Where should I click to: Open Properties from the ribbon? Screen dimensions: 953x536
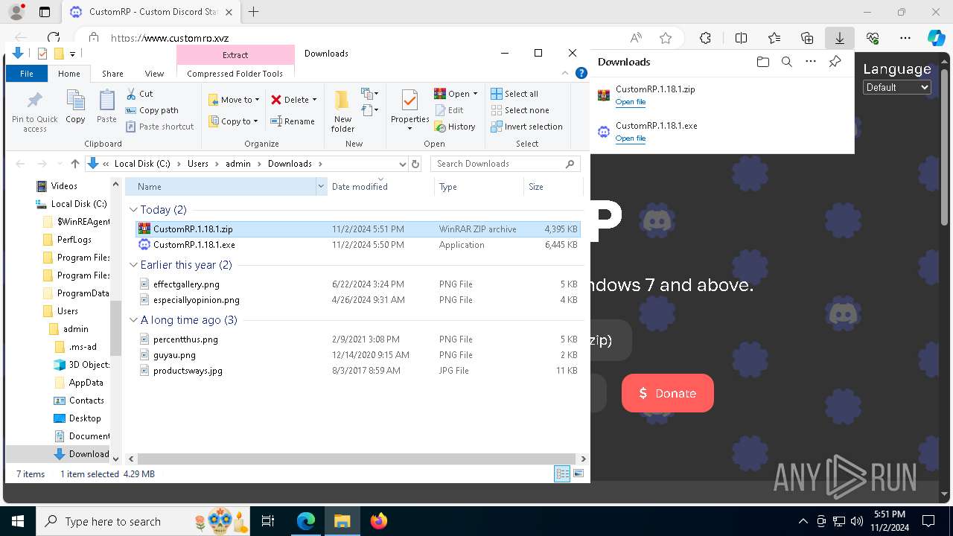pyautogui.click(x=409, y=109)
